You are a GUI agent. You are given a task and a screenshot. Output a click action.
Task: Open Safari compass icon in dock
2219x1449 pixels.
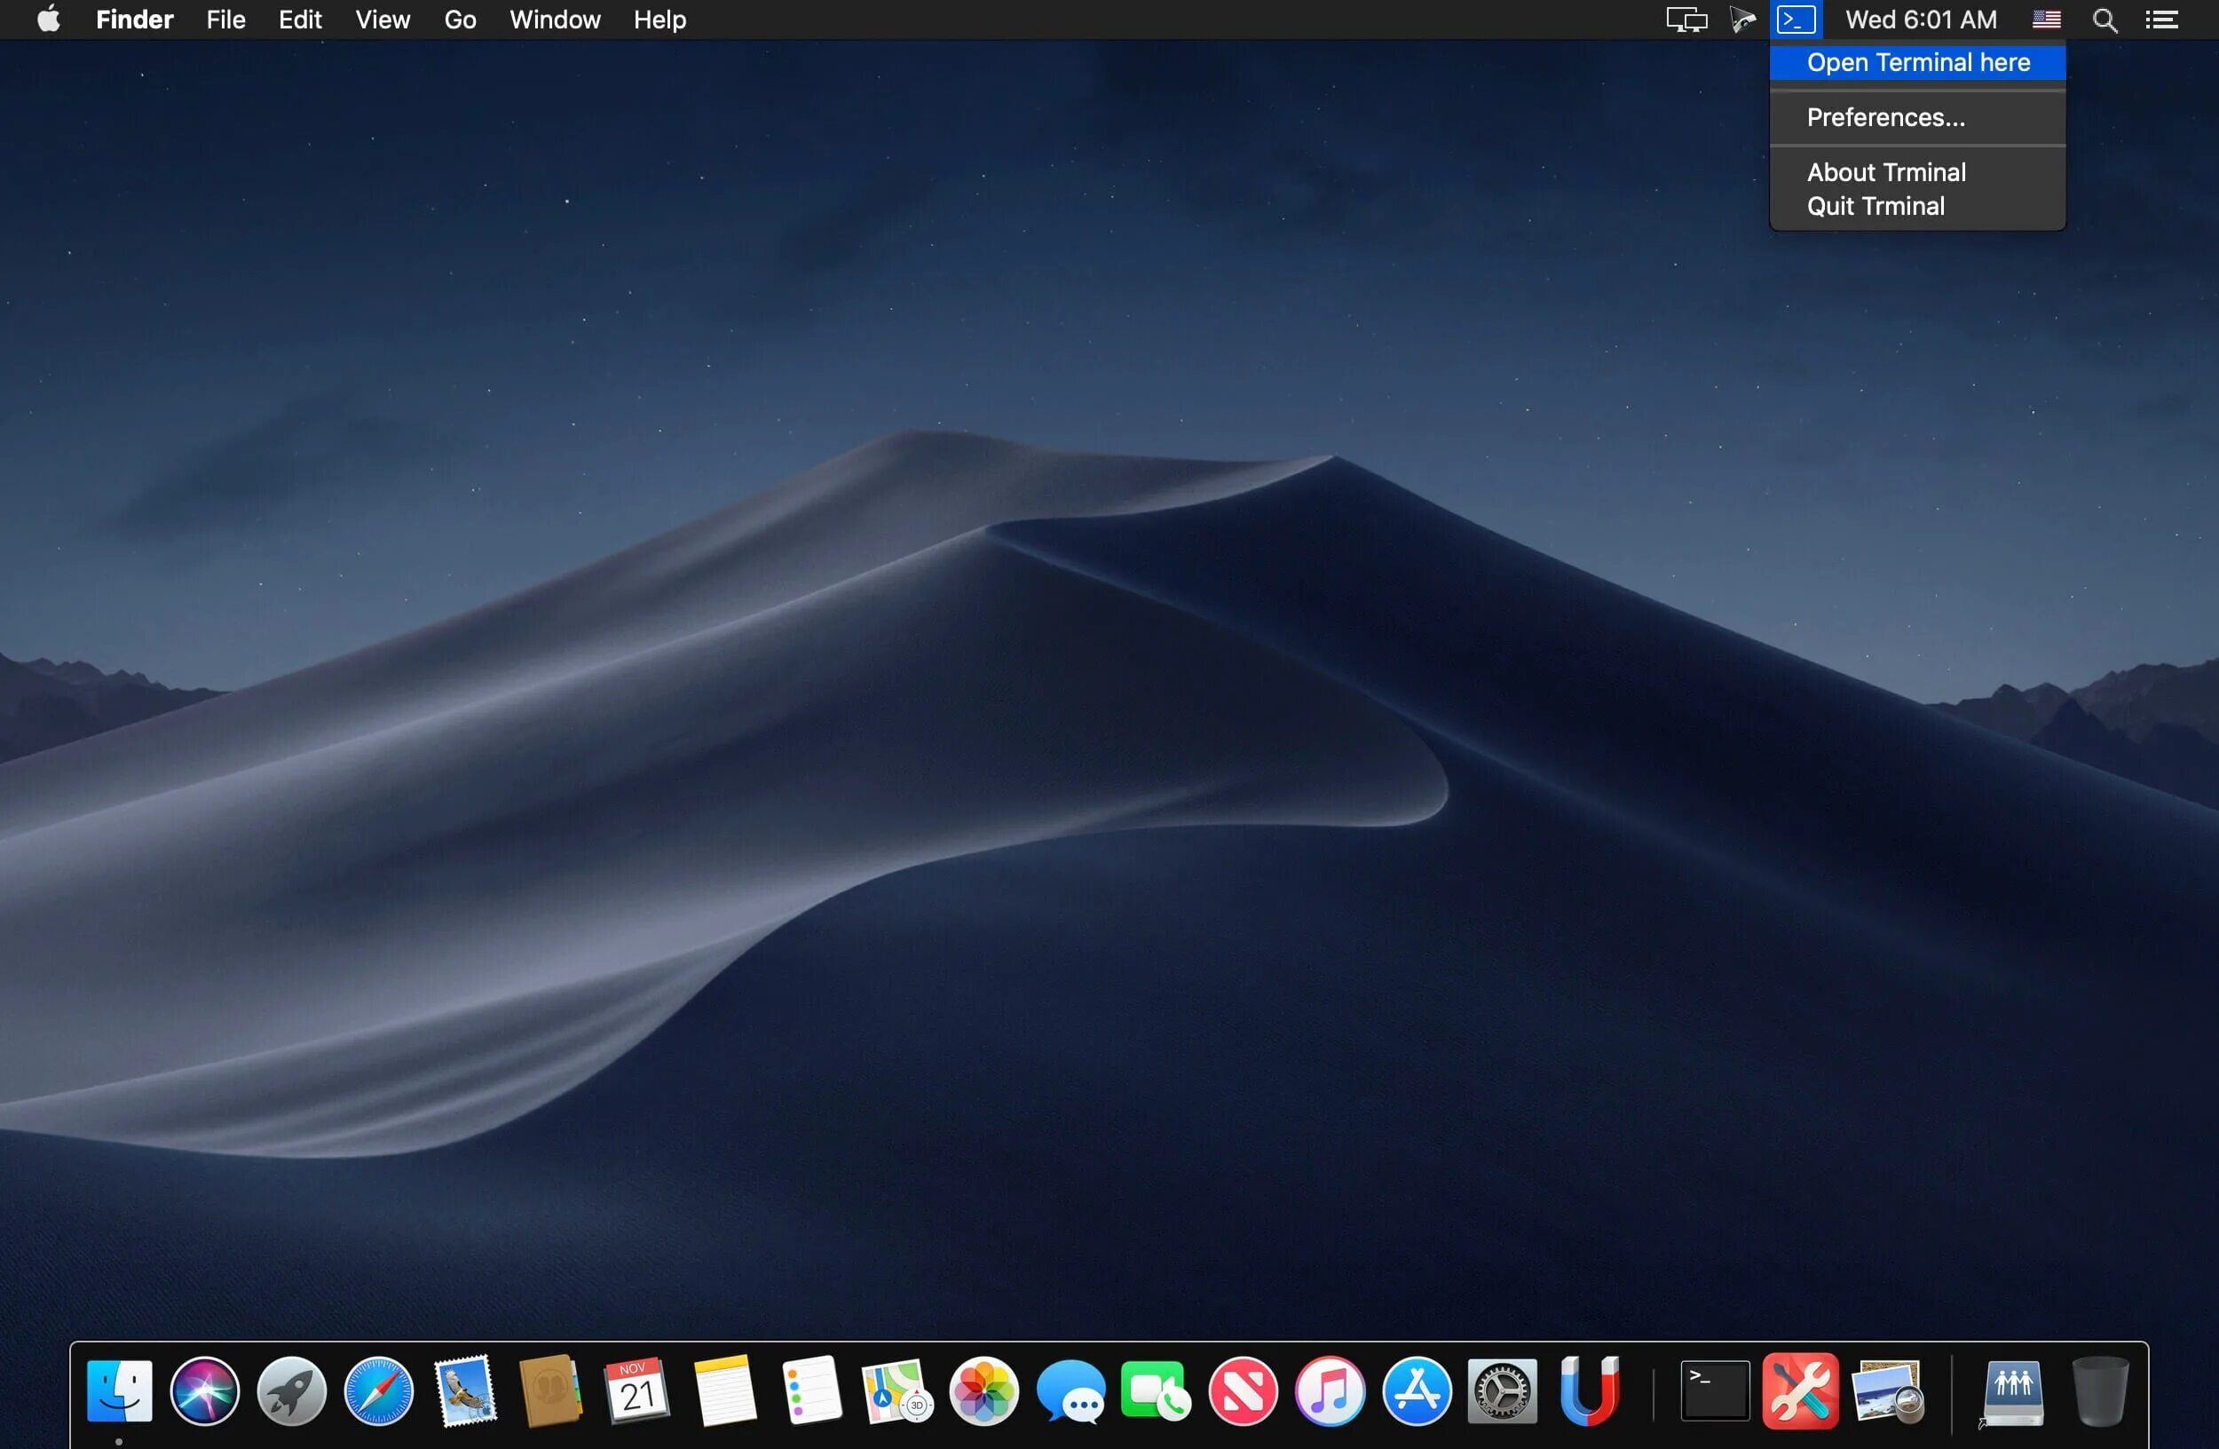(x=378, y=1391)
